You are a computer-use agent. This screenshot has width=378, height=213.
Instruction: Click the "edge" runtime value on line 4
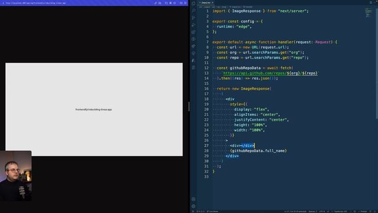coord(243,27)
